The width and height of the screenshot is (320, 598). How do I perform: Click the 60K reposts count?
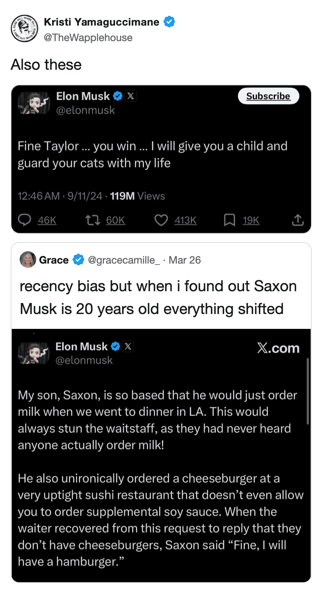[x=116, y=220]
